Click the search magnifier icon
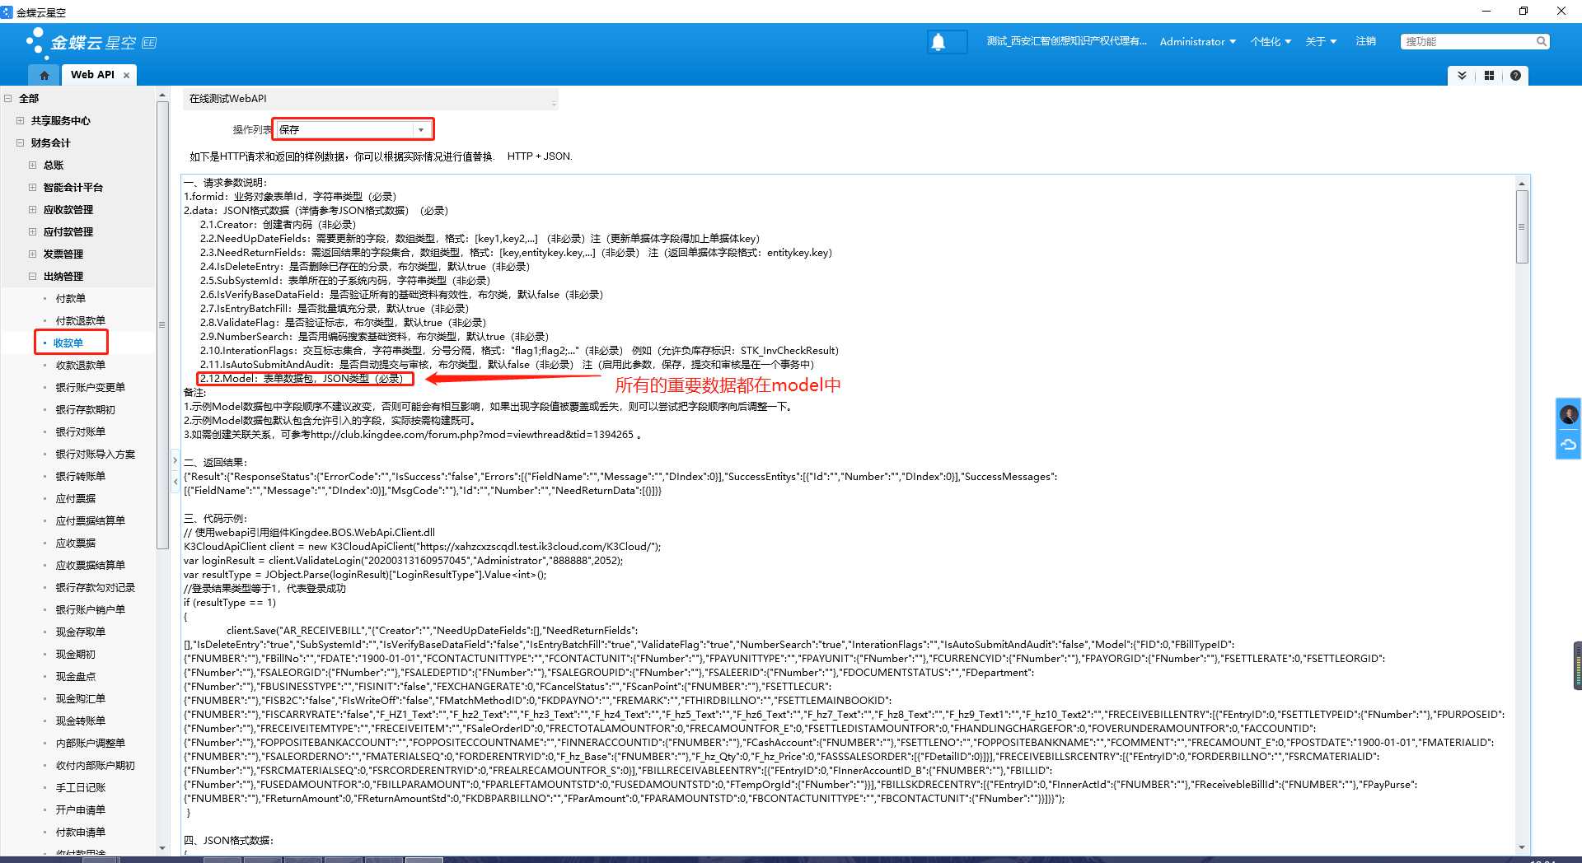This screenshot has height=863, width=1582. pyautogui.click(x=1541, y=41)
